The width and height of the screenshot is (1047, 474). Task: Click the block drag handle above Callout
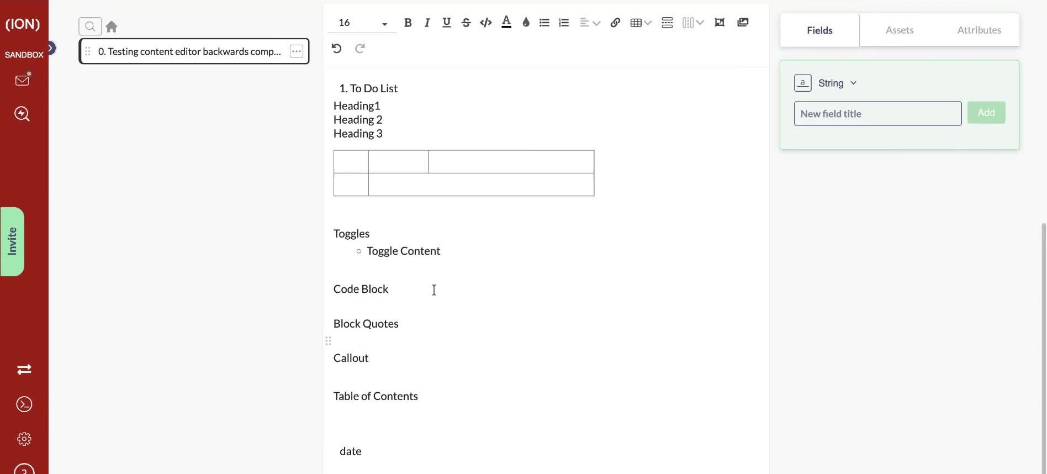(x=328, y=341)
